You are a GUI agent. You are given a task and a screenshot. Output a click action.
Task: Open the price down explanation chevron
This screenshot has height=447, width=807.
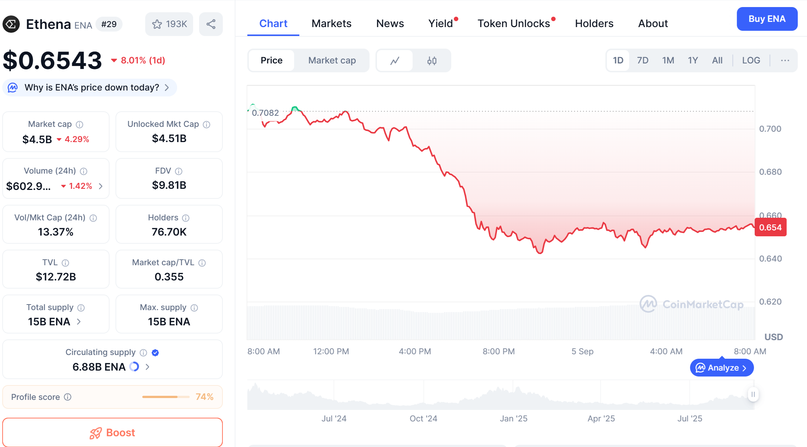click(x=167, y=88)
